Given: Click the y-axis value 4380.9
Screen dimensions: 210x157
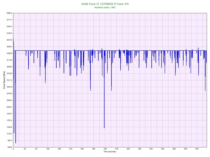Looking at the screenshot, I should point(9,53).
